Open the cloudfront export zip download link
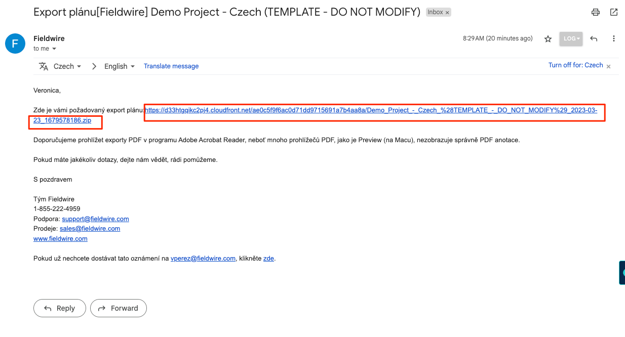625x337 pixels. [x=371, y=110]
